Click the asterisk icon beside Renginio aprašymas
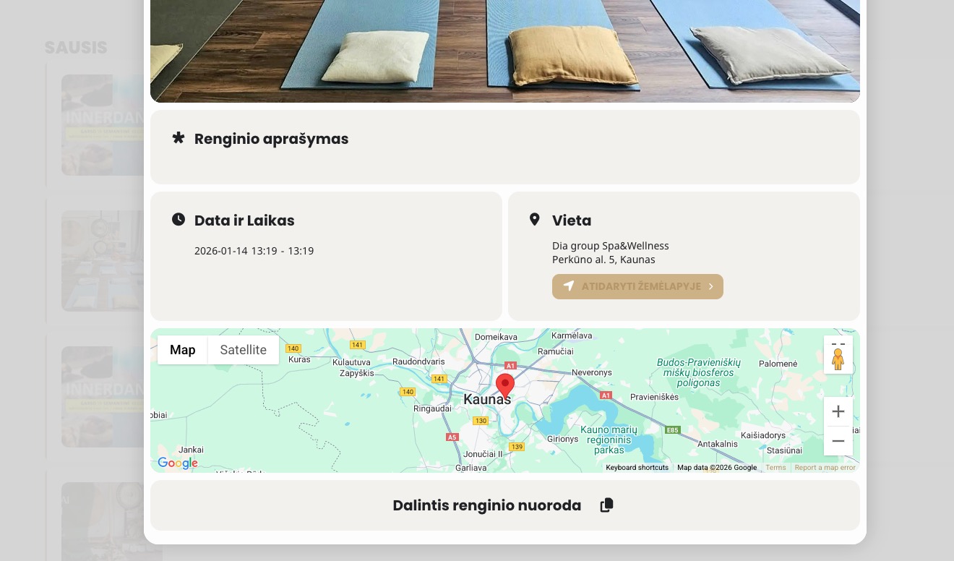 179,137
